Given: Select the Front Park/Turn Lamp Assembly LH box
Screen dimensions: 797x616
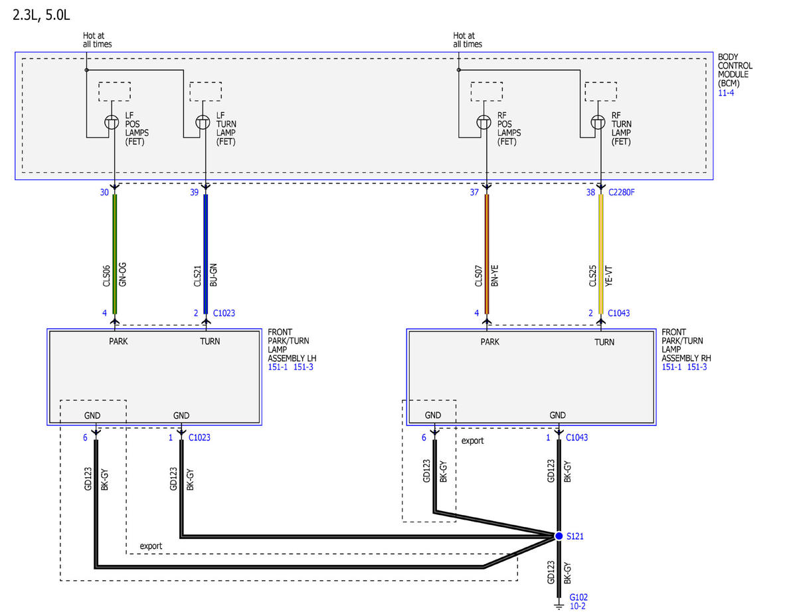Looking at the screenshot, I should pyautogui.click(x=155, y=377).
